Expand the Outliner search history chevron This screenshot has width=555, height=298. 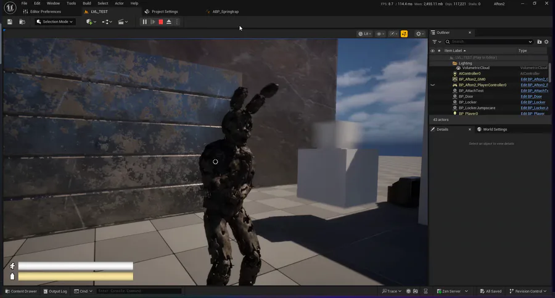[x=530, y=42]
